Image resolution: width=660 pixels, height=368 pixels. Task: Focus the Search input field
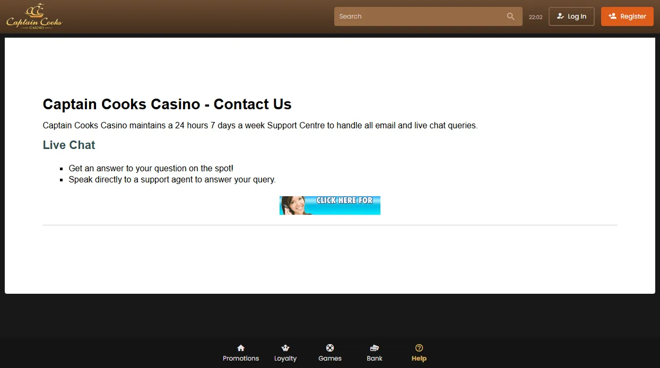428,16
